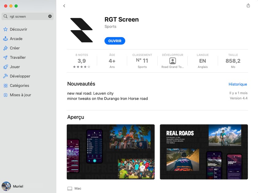This screenshot has height=193, width=258.
Task: Click the developer person icon
Action: 173,61
